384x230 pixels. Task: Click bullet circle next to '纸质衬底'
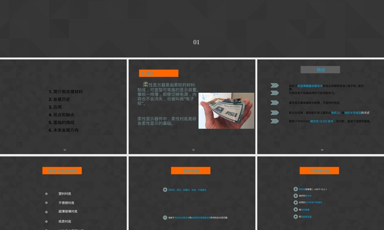[46, 222]
